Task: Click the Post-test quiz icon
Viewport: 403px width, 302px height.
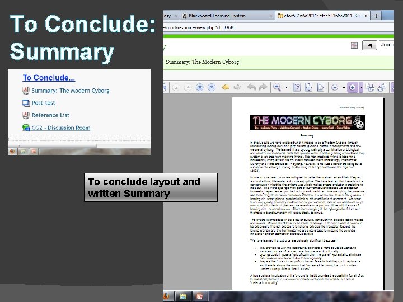Action: click(x=26, y=103)
